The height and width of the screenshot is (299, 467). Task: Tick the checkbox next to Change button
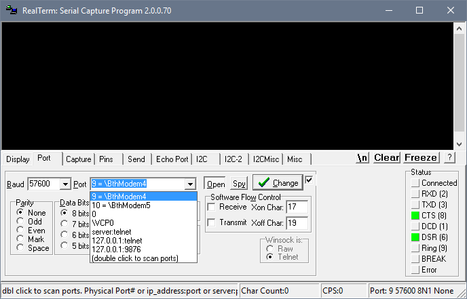[309, 180]
